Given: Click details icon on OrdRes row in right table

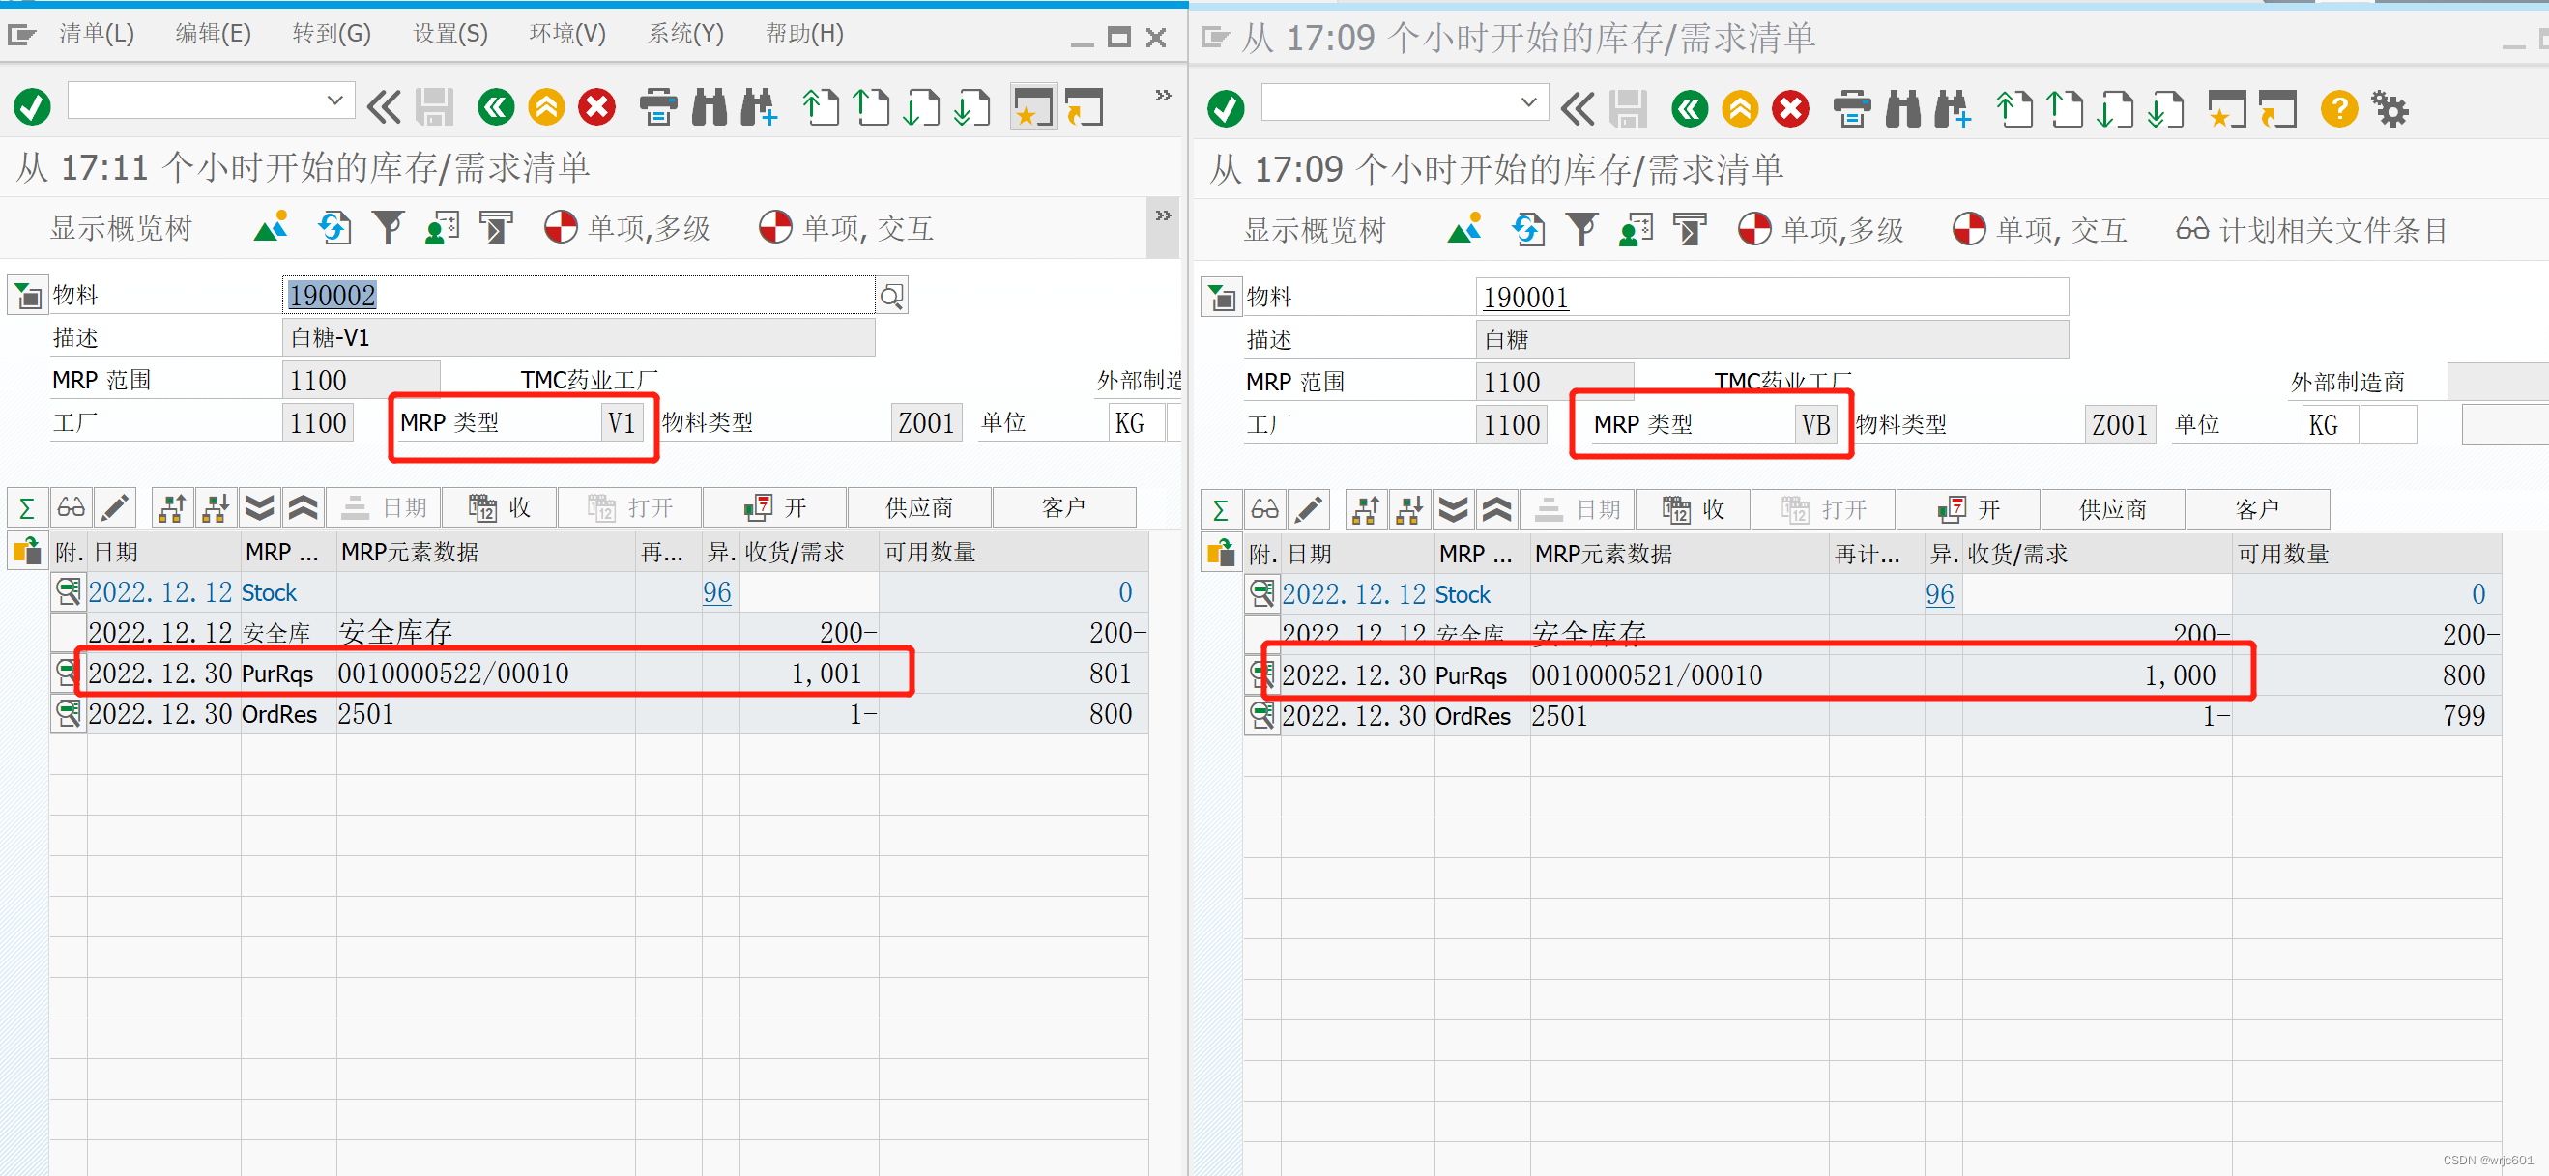Looking at the screenshot, I should point(1261,715).
